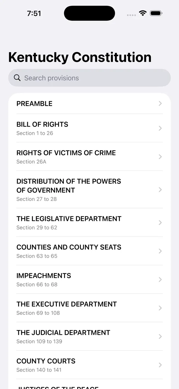
Task: Open THE EXECUTIVE DEPARTMENT section
Action: [90, 308]
